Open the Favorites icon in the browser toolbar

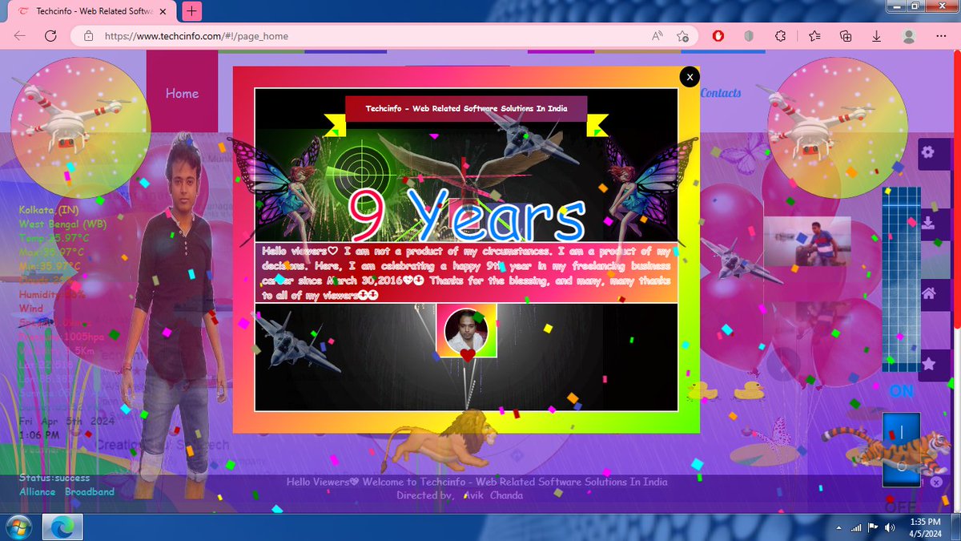(814, 36)
